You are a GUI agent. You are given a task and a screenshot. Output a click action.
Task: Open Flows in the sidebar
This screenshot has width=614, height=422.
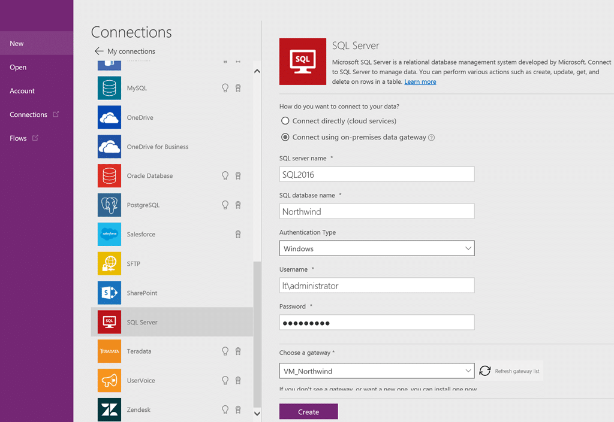click(x=18, y=138)
